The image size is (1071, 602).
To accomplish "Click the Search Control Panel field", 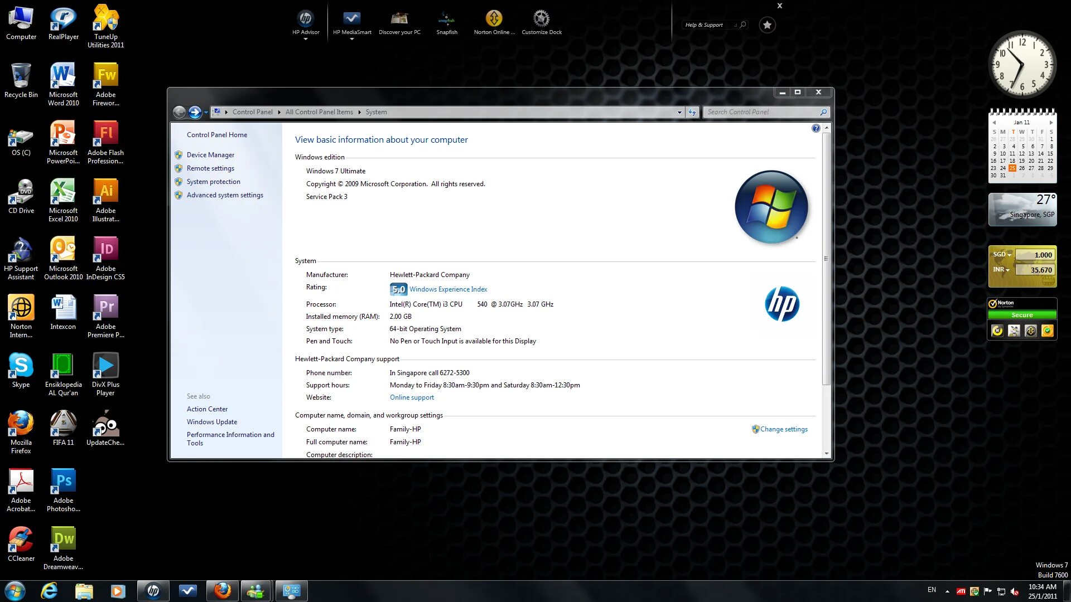I will pyautogui.click(x=766, y=112).
